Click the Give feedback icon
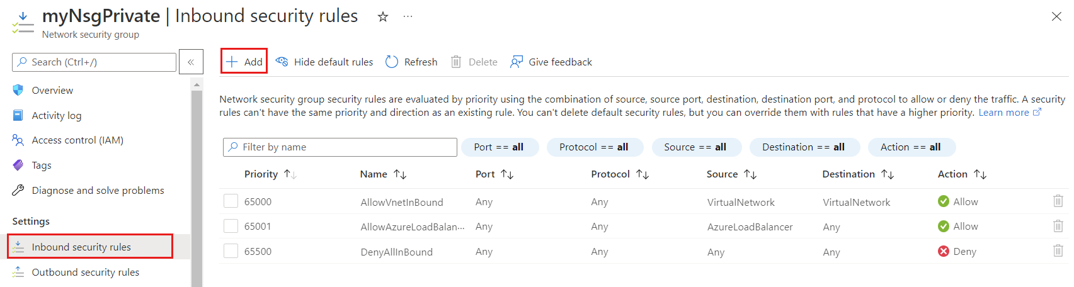The width and height of the screenshot is (1074, 287). (x=517, y=62)
